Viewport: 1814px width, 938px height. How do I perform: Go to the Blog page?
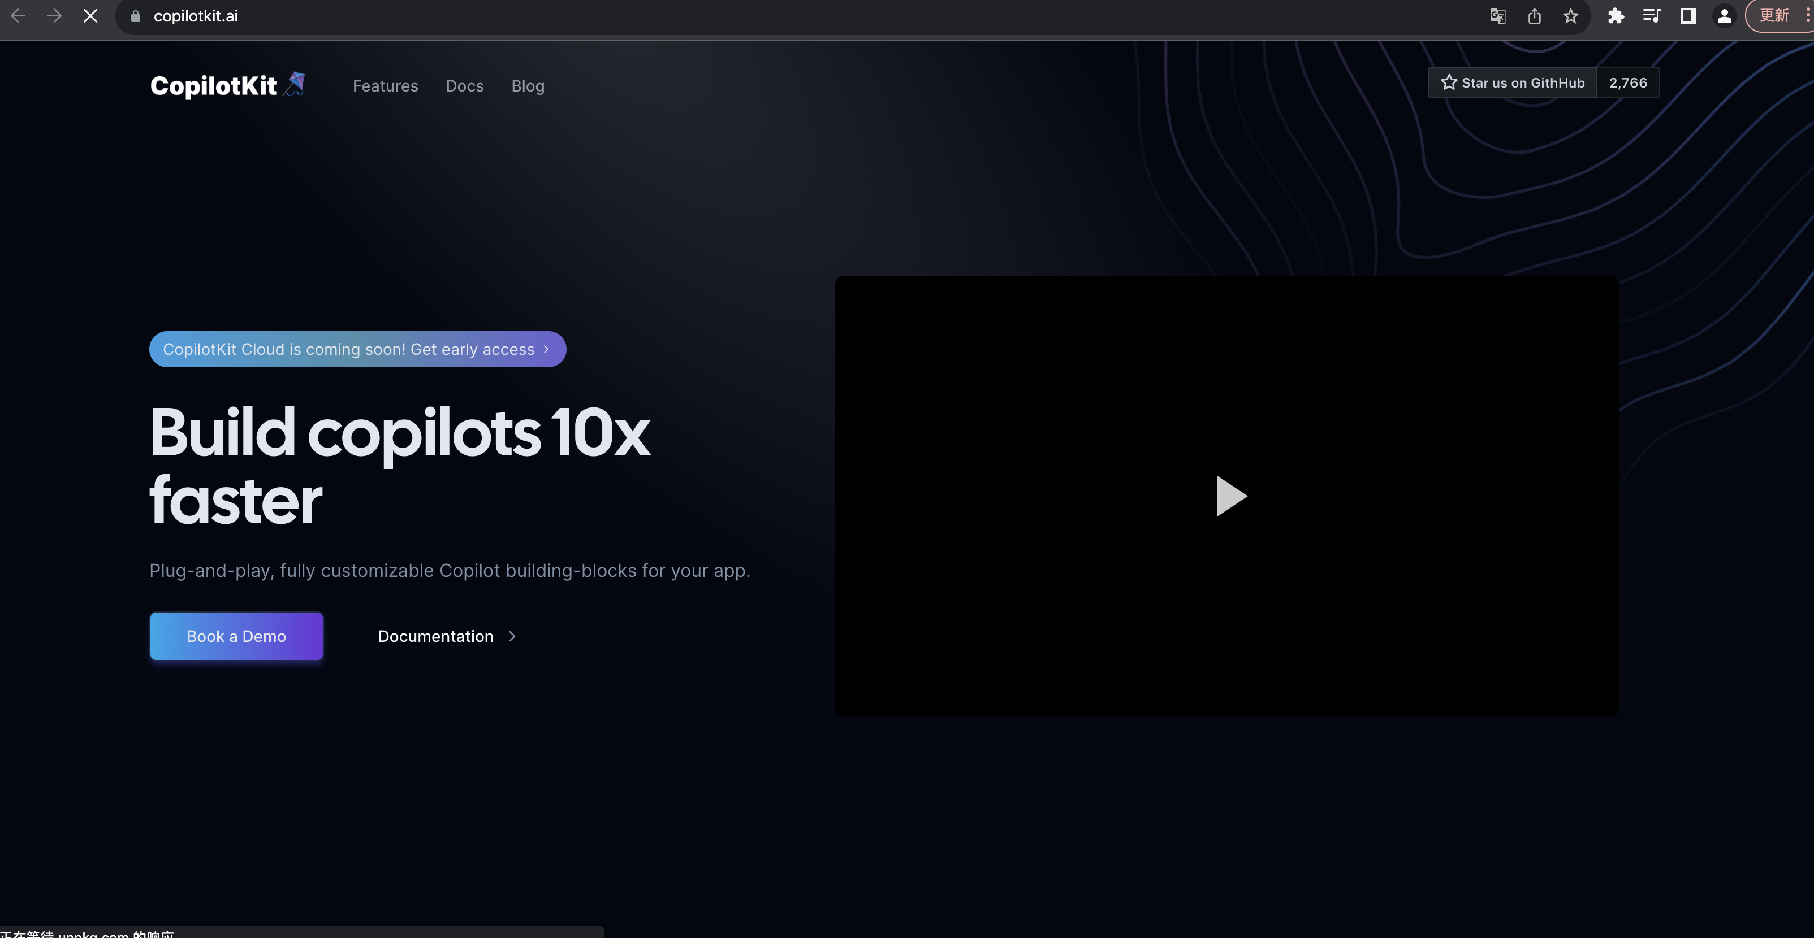tap(528, 86)
